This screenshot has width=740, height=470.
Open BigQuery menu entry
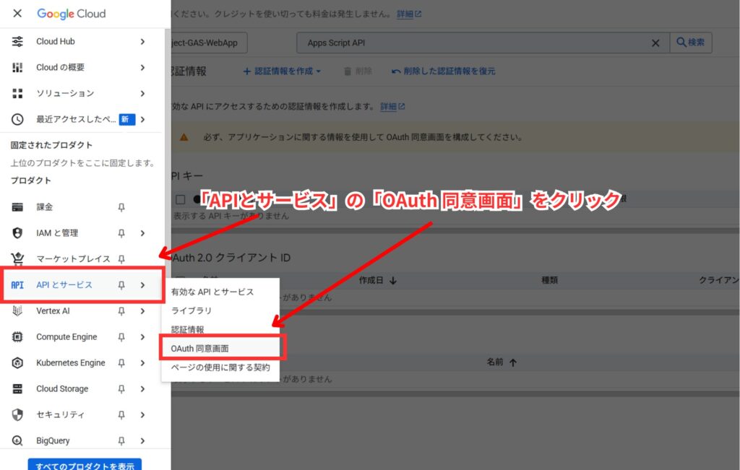click(x=53, y=440)
